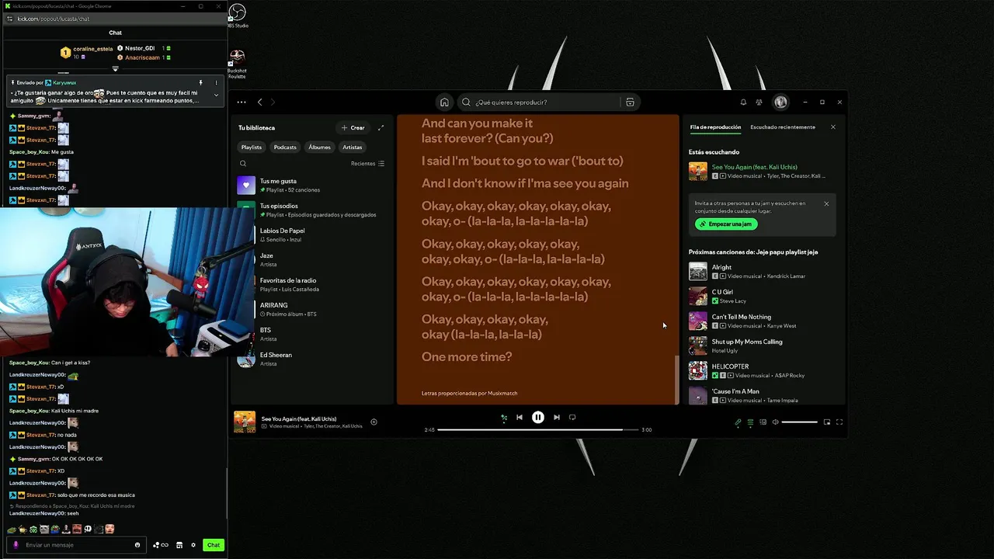Open the Spotify miniplayer
This screenshot has height=559, width=994.
pos(826,422)
